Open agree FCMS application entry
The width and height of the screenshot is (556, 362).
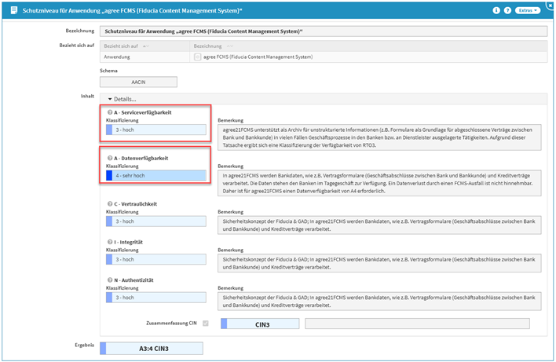(x=258, y=57)
